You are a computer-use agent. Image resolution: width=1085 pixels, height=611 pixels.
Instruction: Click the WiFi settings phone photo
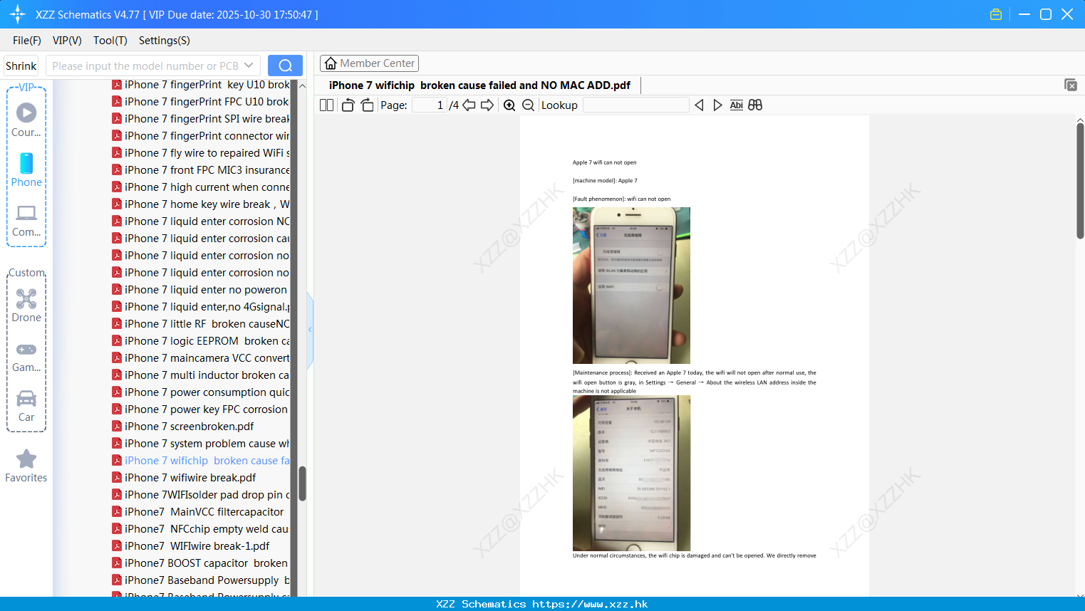click(x=631, y=286)
